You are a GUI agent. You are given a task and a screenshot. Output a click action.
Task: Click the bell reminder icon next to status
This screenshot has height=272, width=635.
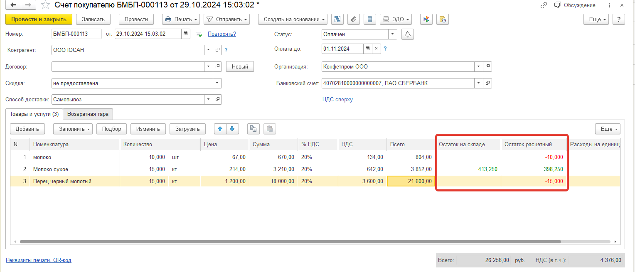coord(408,34)
